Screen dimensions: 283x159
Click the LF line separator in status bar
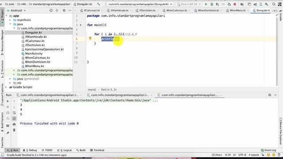coord(234,155)
